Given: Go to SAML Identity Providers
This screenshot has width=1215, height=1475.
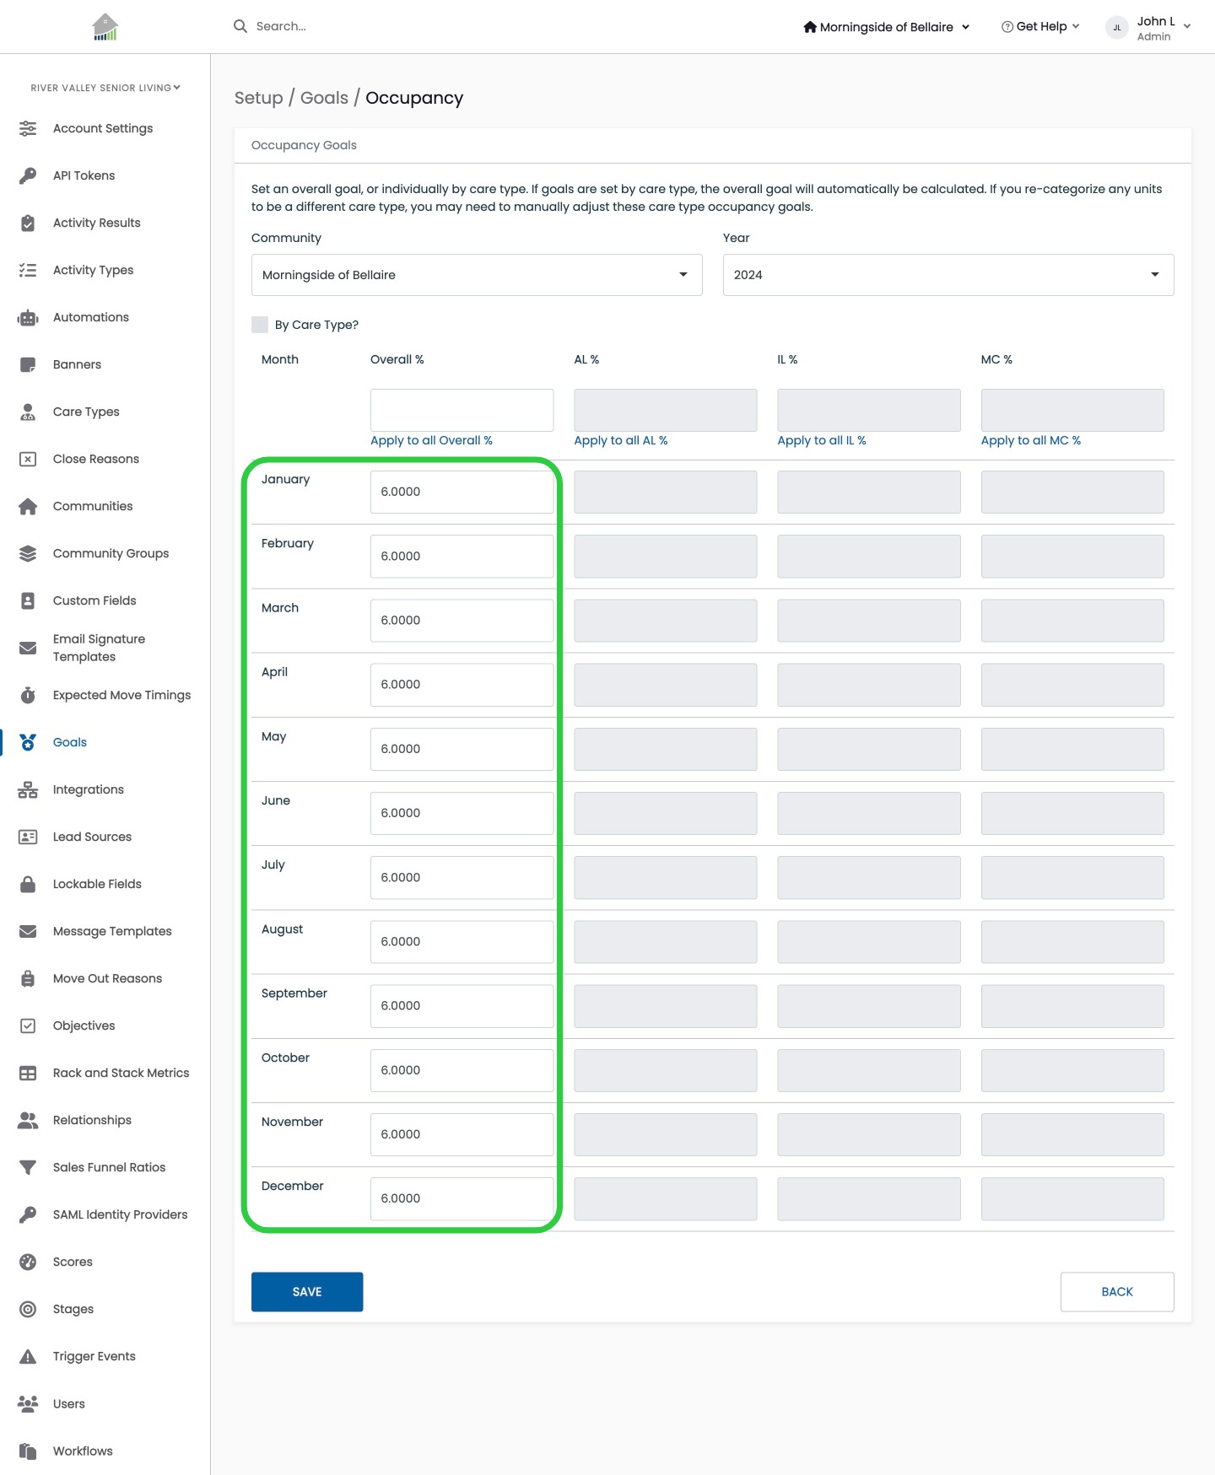Looking at the screenshot, I should click(120, 1214).
